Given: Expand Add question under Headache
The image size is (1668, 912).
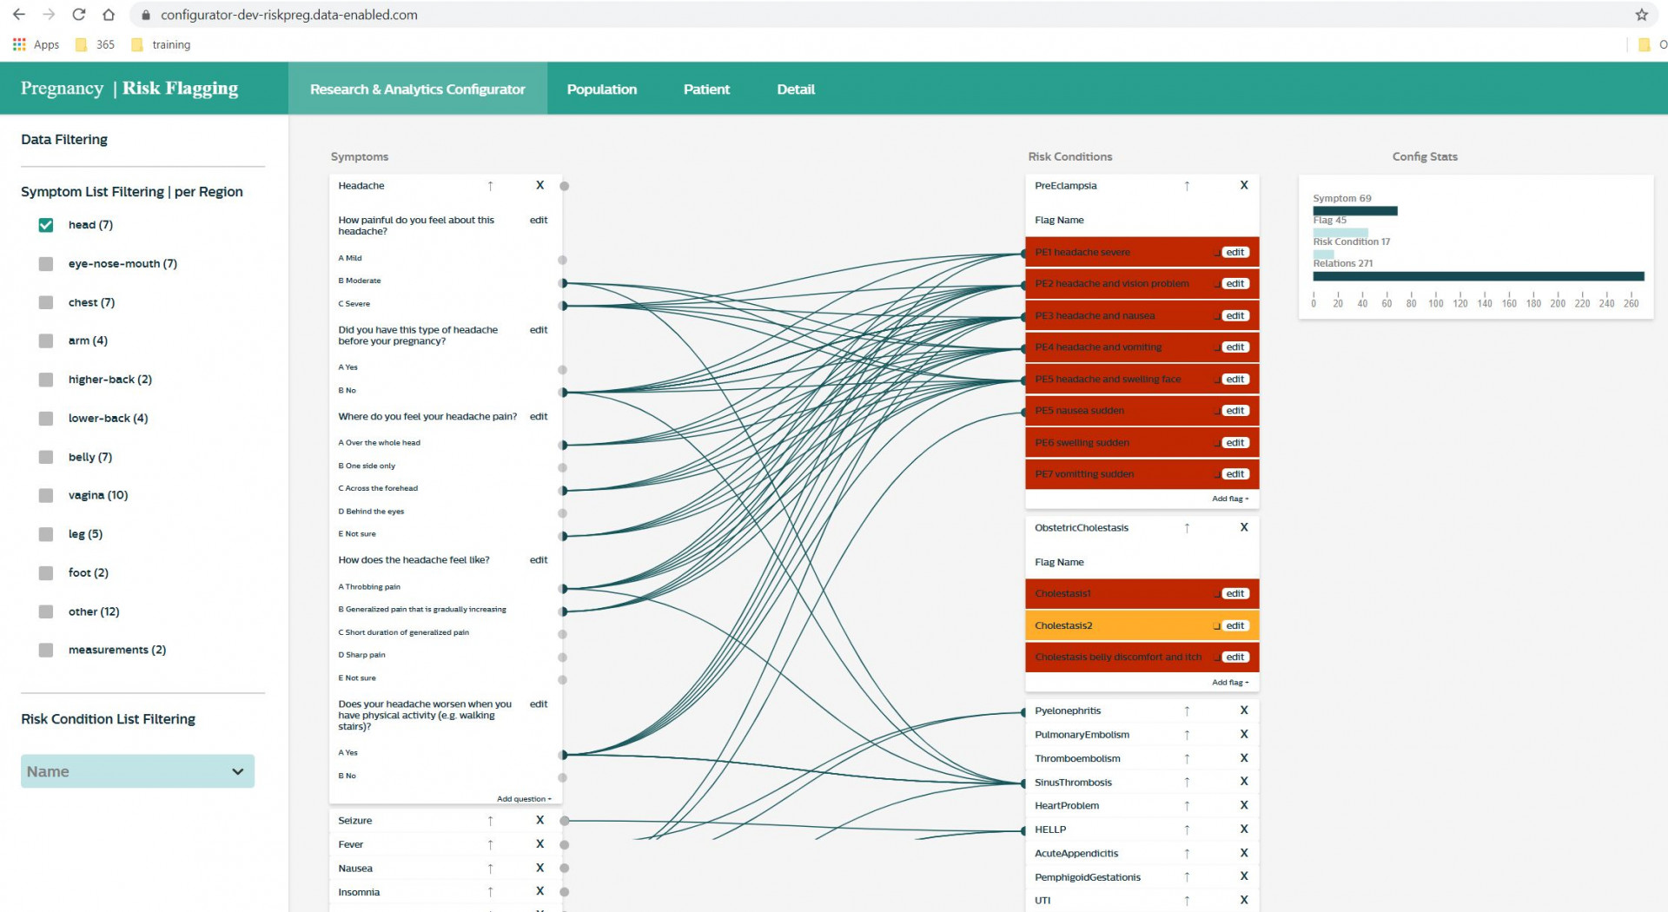Looking at the screenshot, I should (524, 799).
